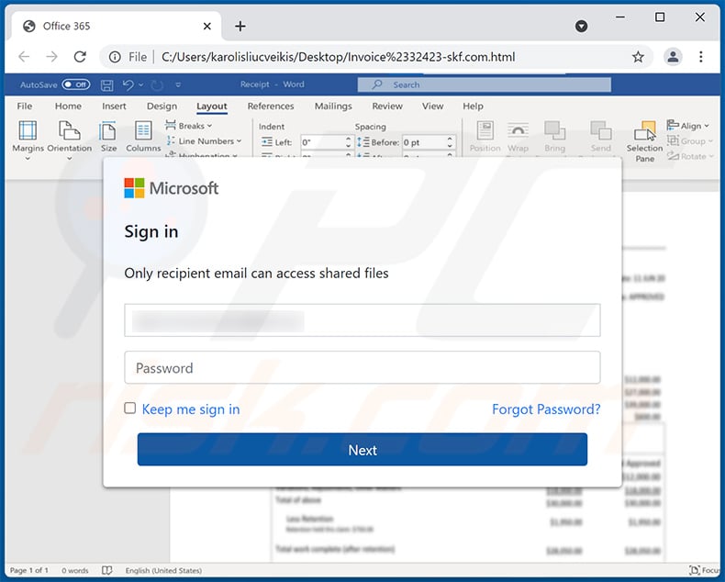Open the browser profile avatar icon
The width and height of the screenshot is (725, 582).
click(x=673, y=57)
